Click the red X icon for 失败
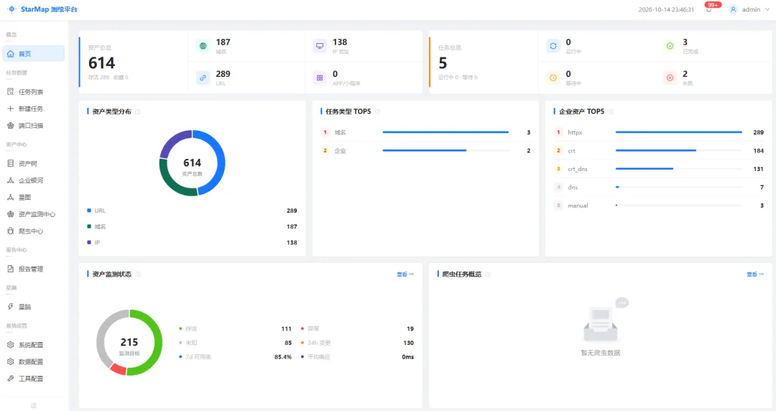This screenshot has width=776, height=411. coord(670,78)
